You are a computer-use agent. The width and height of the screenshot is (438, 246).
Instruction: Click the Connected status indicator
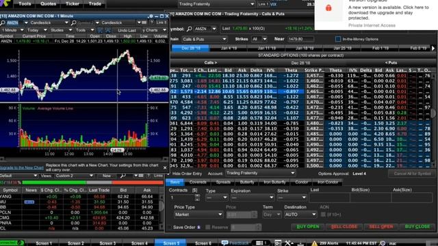(x=12, y=243)
